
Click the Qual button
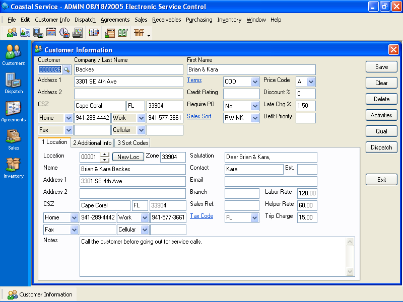pos(381,131)
